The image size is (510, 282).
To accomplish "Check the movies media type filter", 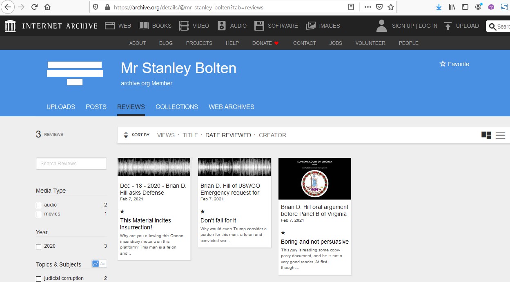I will tap(39, 214).
